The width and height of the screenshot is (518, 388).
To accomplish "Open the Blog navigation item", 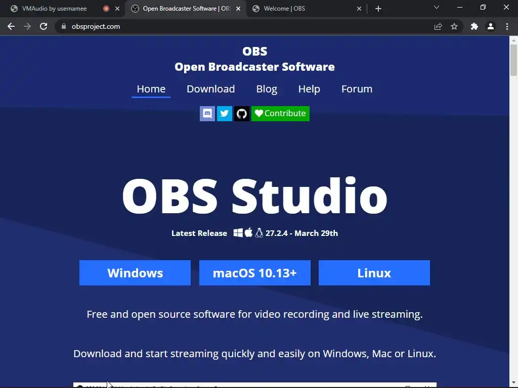I will (267, 89).
